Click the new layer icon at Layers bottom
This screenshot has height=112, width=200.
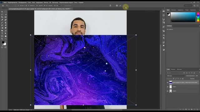click(195, 109)
